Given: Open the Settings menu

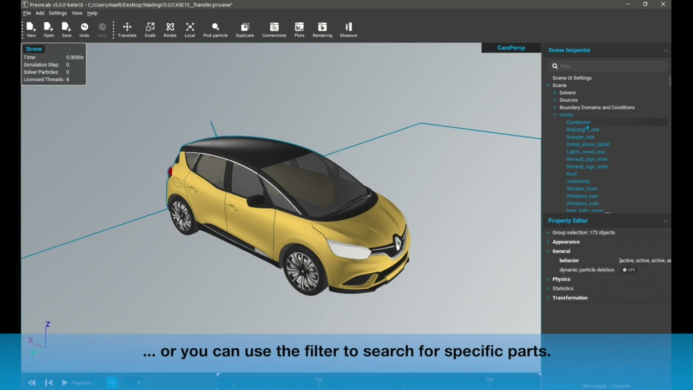Looking at the screenshot, I should pos(58,13).
